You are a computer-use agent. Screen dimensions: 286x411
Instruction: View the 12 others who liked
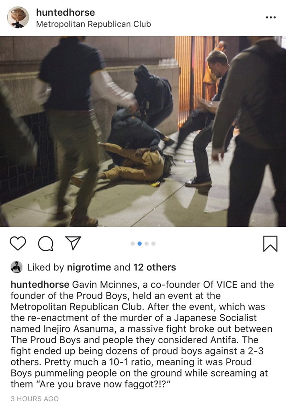coord(155,267)
